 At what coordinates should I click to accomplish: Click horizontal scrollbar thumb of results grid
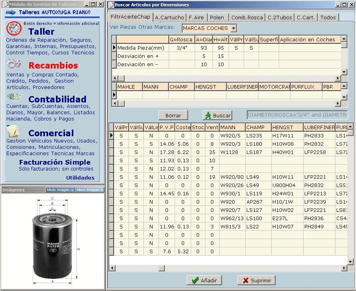(x=161, y=268)
